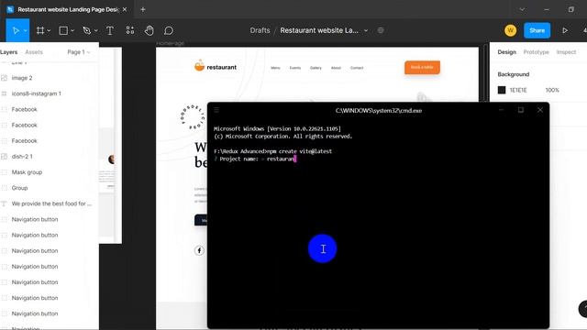
Task: Select the Homepage frame label
Action: tap(170, 43)
